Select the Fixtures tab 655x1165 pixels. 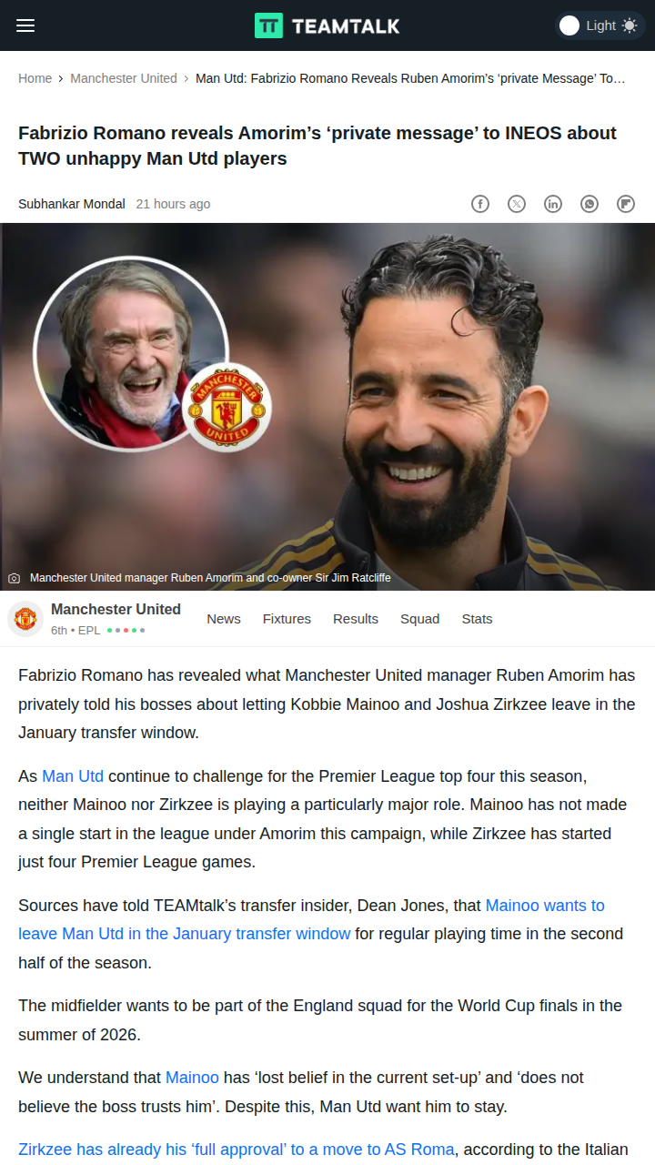pyautogui.click(x=287, y=619)
